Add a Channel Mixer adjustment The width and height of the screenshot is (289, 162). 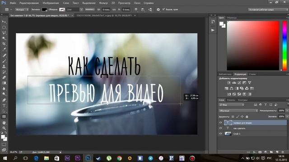click(247, 88)
